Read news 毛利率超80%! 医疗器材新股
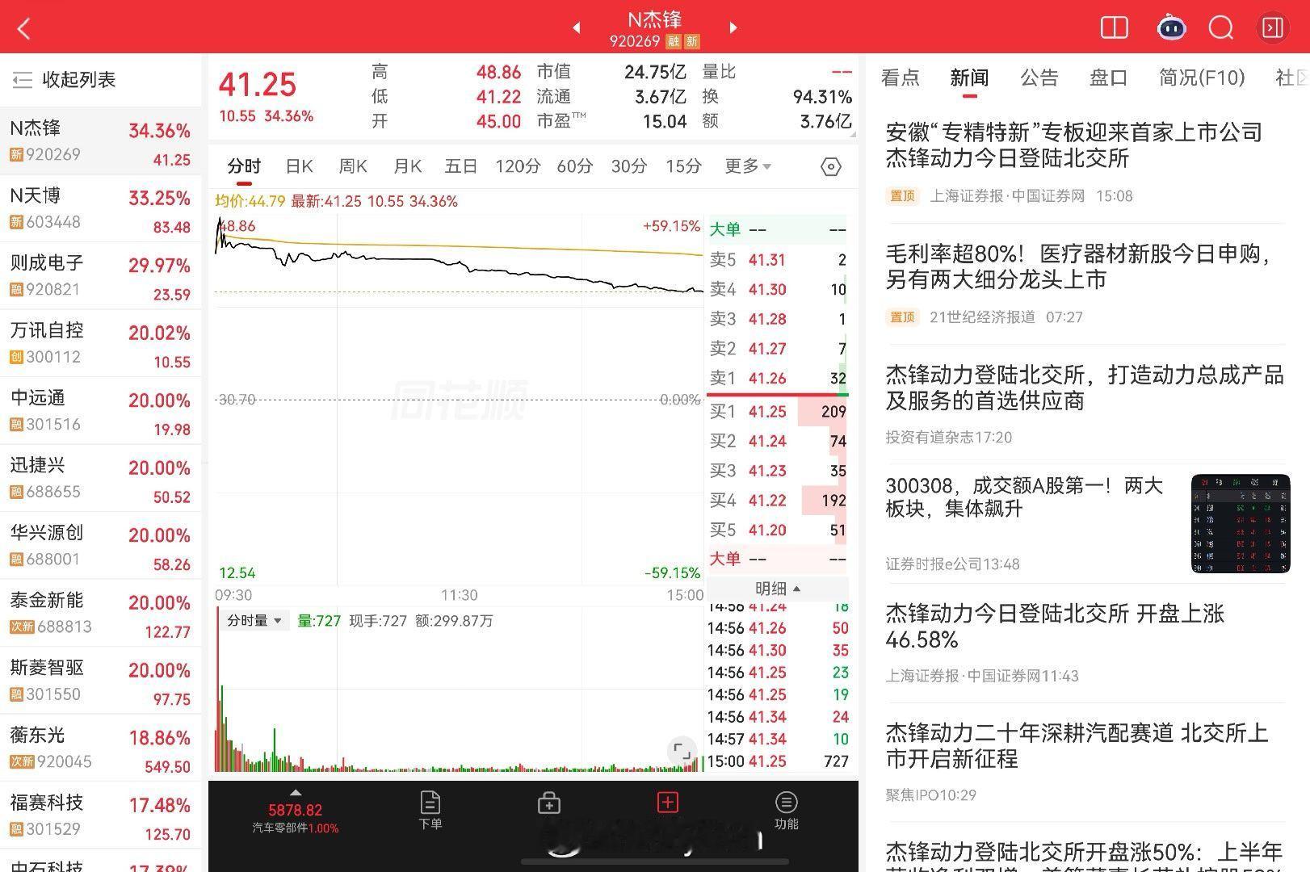Screen dimensions: 1310x872 pos(1079,266)
